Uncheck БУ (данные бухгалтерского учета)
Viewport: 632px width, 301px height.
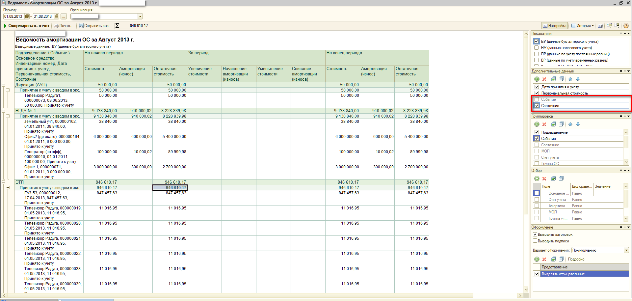tap(536, 41)
